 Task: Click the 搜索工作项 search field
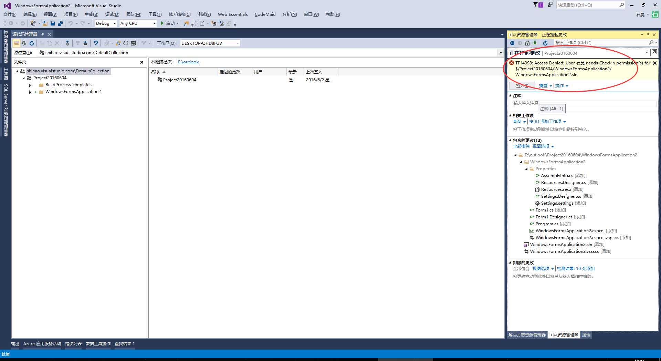pyautogui.click(x=601, y=43)
